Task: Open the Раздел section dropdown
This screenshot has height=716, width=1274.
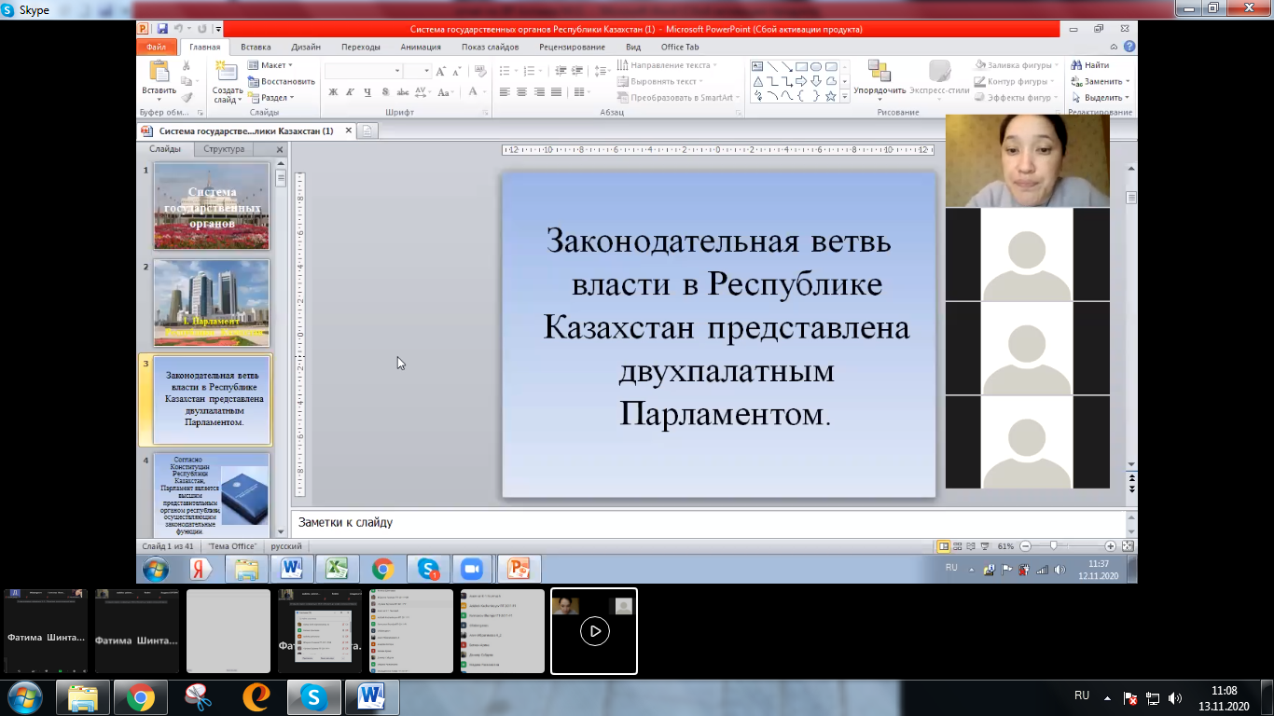Action: 271,97
